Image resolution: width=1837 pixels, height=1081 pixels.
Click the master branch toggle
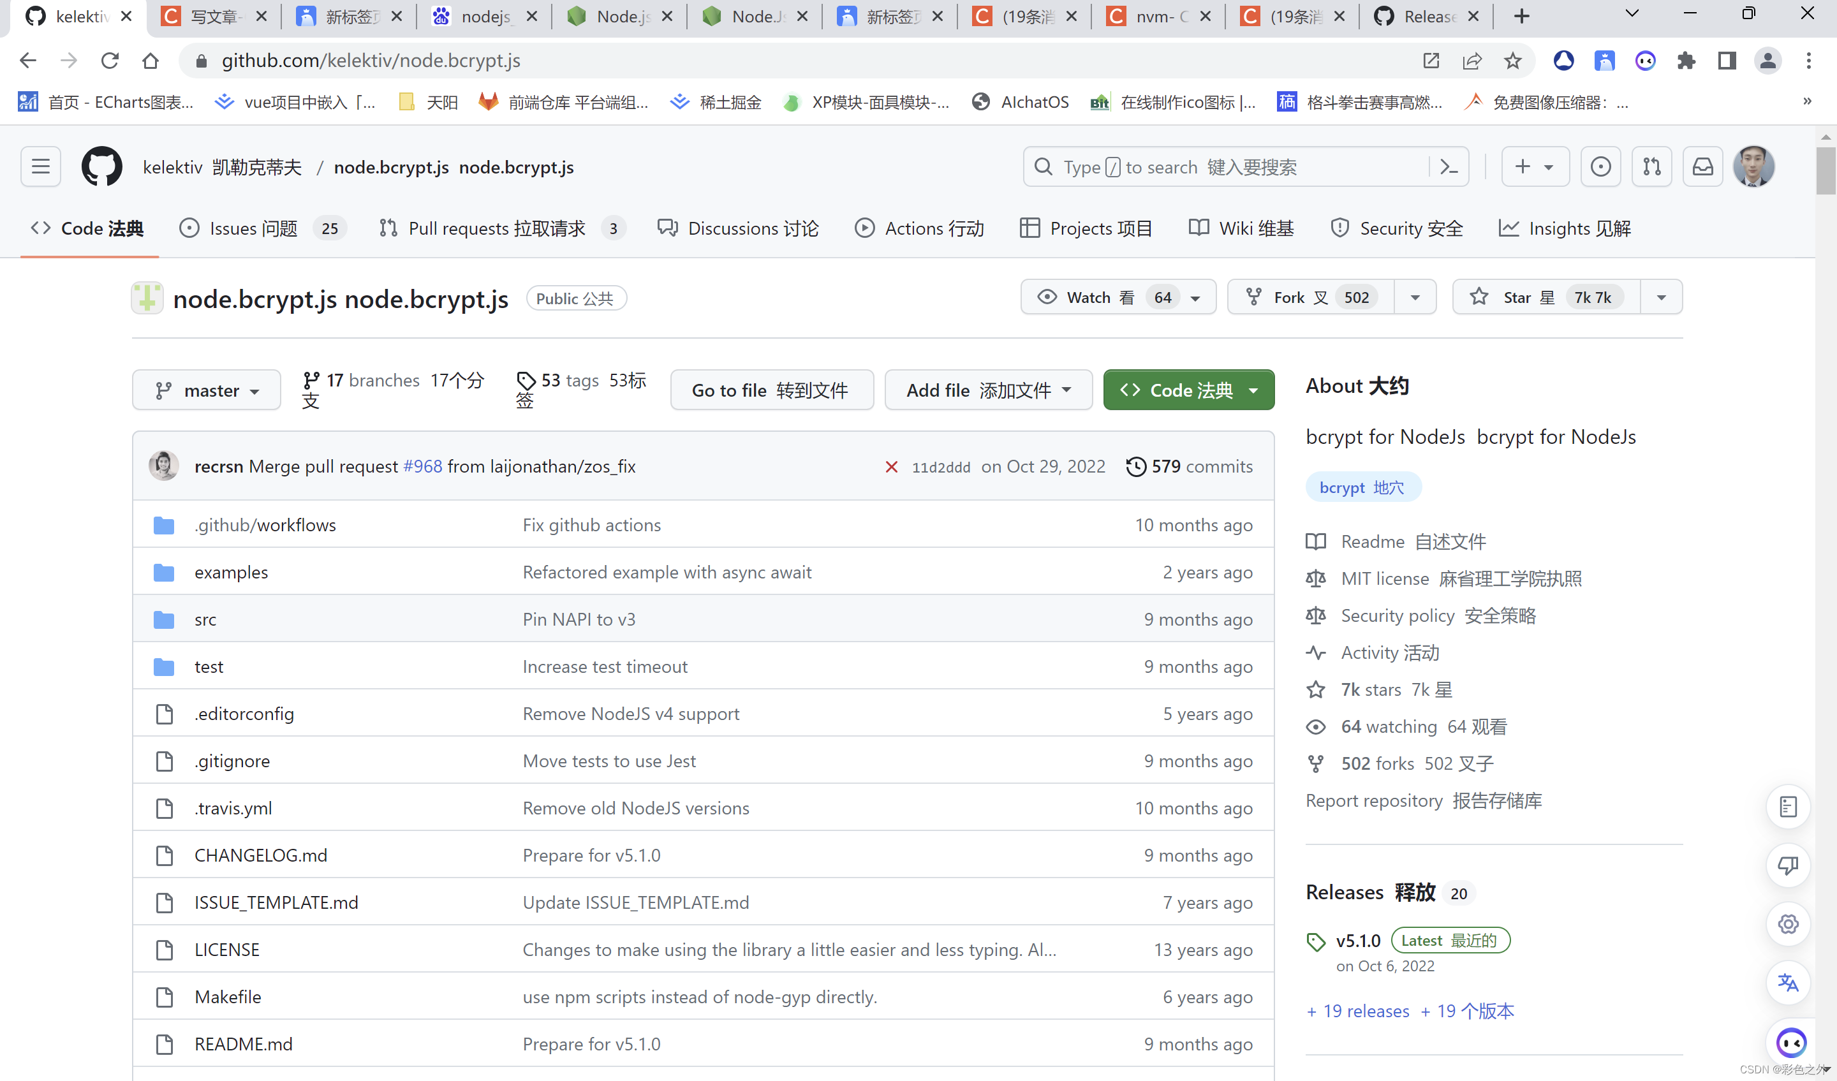[206, 390]
